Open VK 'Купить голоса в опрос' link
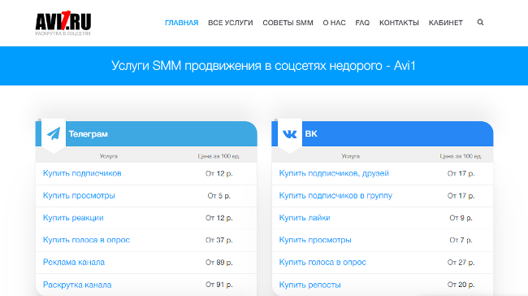The image size is (528, 296). pos(322,263)
